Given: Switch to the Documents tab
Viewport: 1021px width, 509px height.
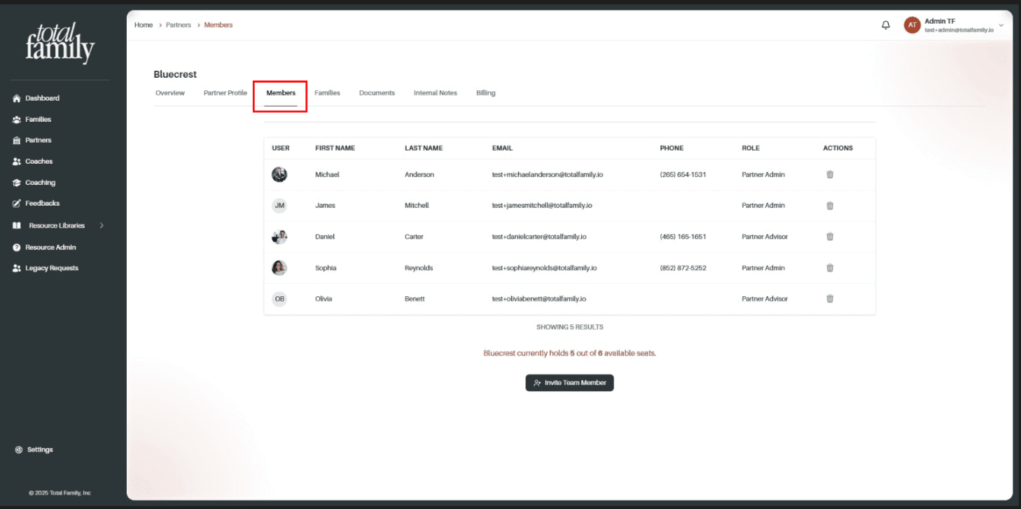Looking at the screenshot, I should 377,93.
